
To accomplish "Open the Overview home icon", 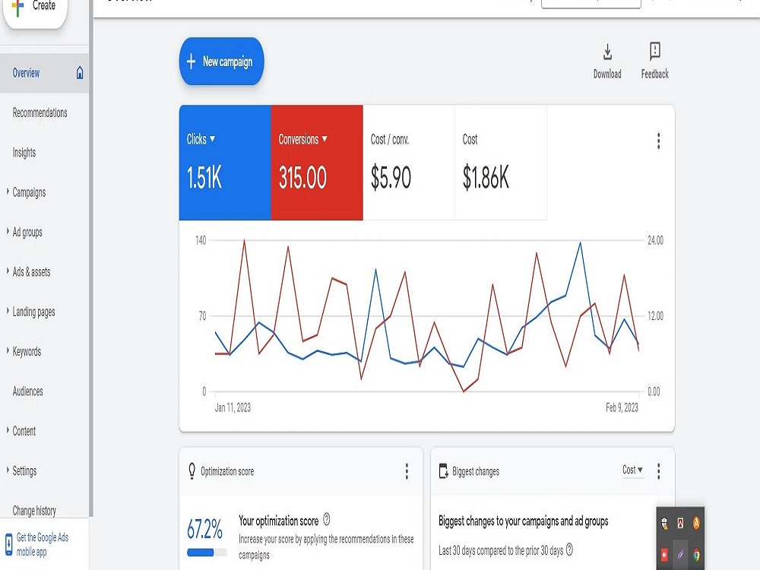I will (80, 73).
